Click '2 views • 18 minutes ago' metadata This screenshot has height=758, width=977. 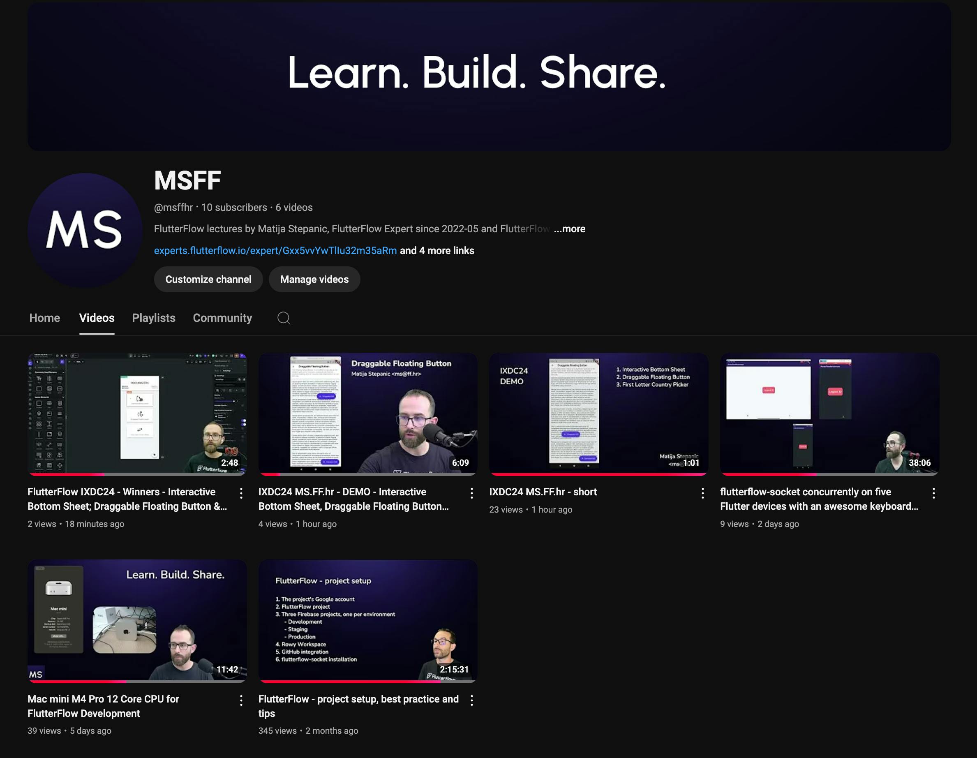click(x=76, y=524)
